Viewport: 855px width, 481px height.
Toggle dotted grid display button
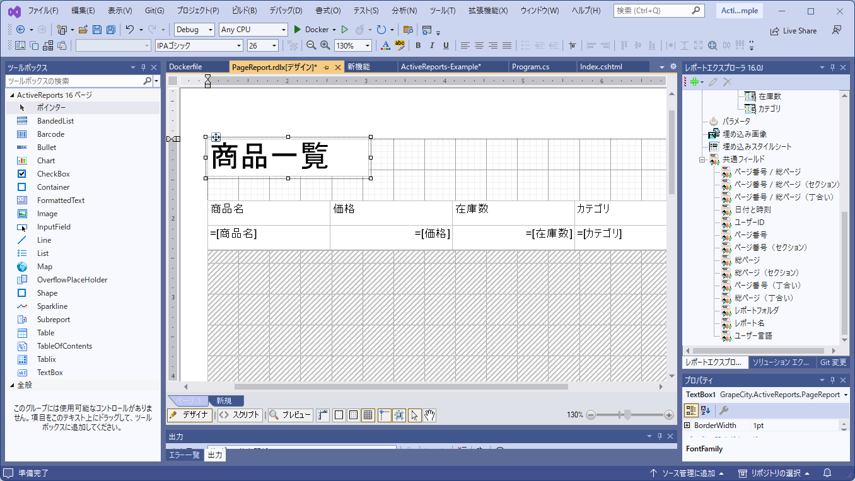click(353, 415)
